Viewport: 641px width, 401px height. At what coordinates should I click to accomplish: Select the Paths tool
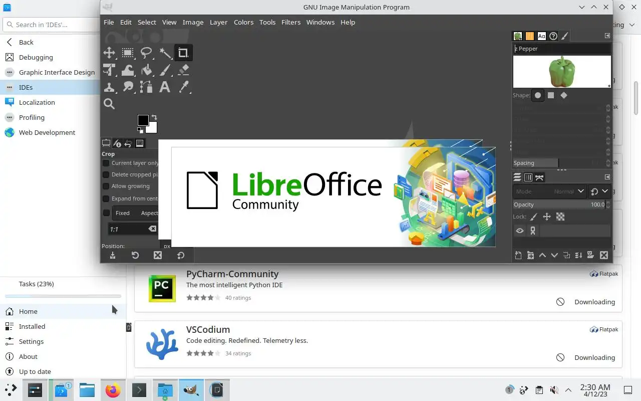pos(146,87)
